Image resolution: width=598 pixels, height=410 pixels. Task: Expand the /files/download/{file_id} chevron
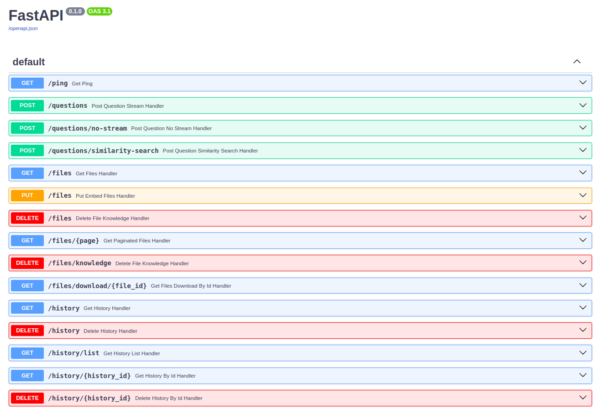(x=582, y=285)
